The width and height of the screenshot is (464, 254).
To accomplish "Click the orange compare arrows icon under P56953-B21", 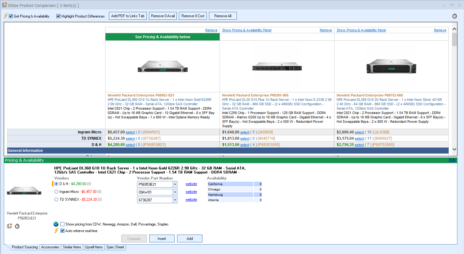I will coord(9,226).
